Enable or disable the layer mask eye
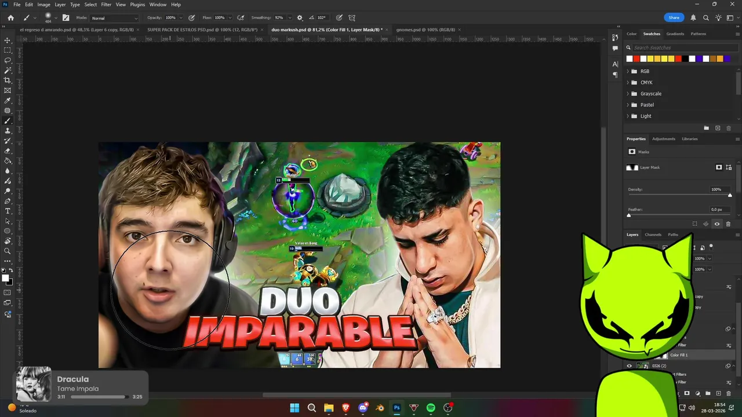The height and width of the screenshot is (417, 742). (x=717, y=224)
